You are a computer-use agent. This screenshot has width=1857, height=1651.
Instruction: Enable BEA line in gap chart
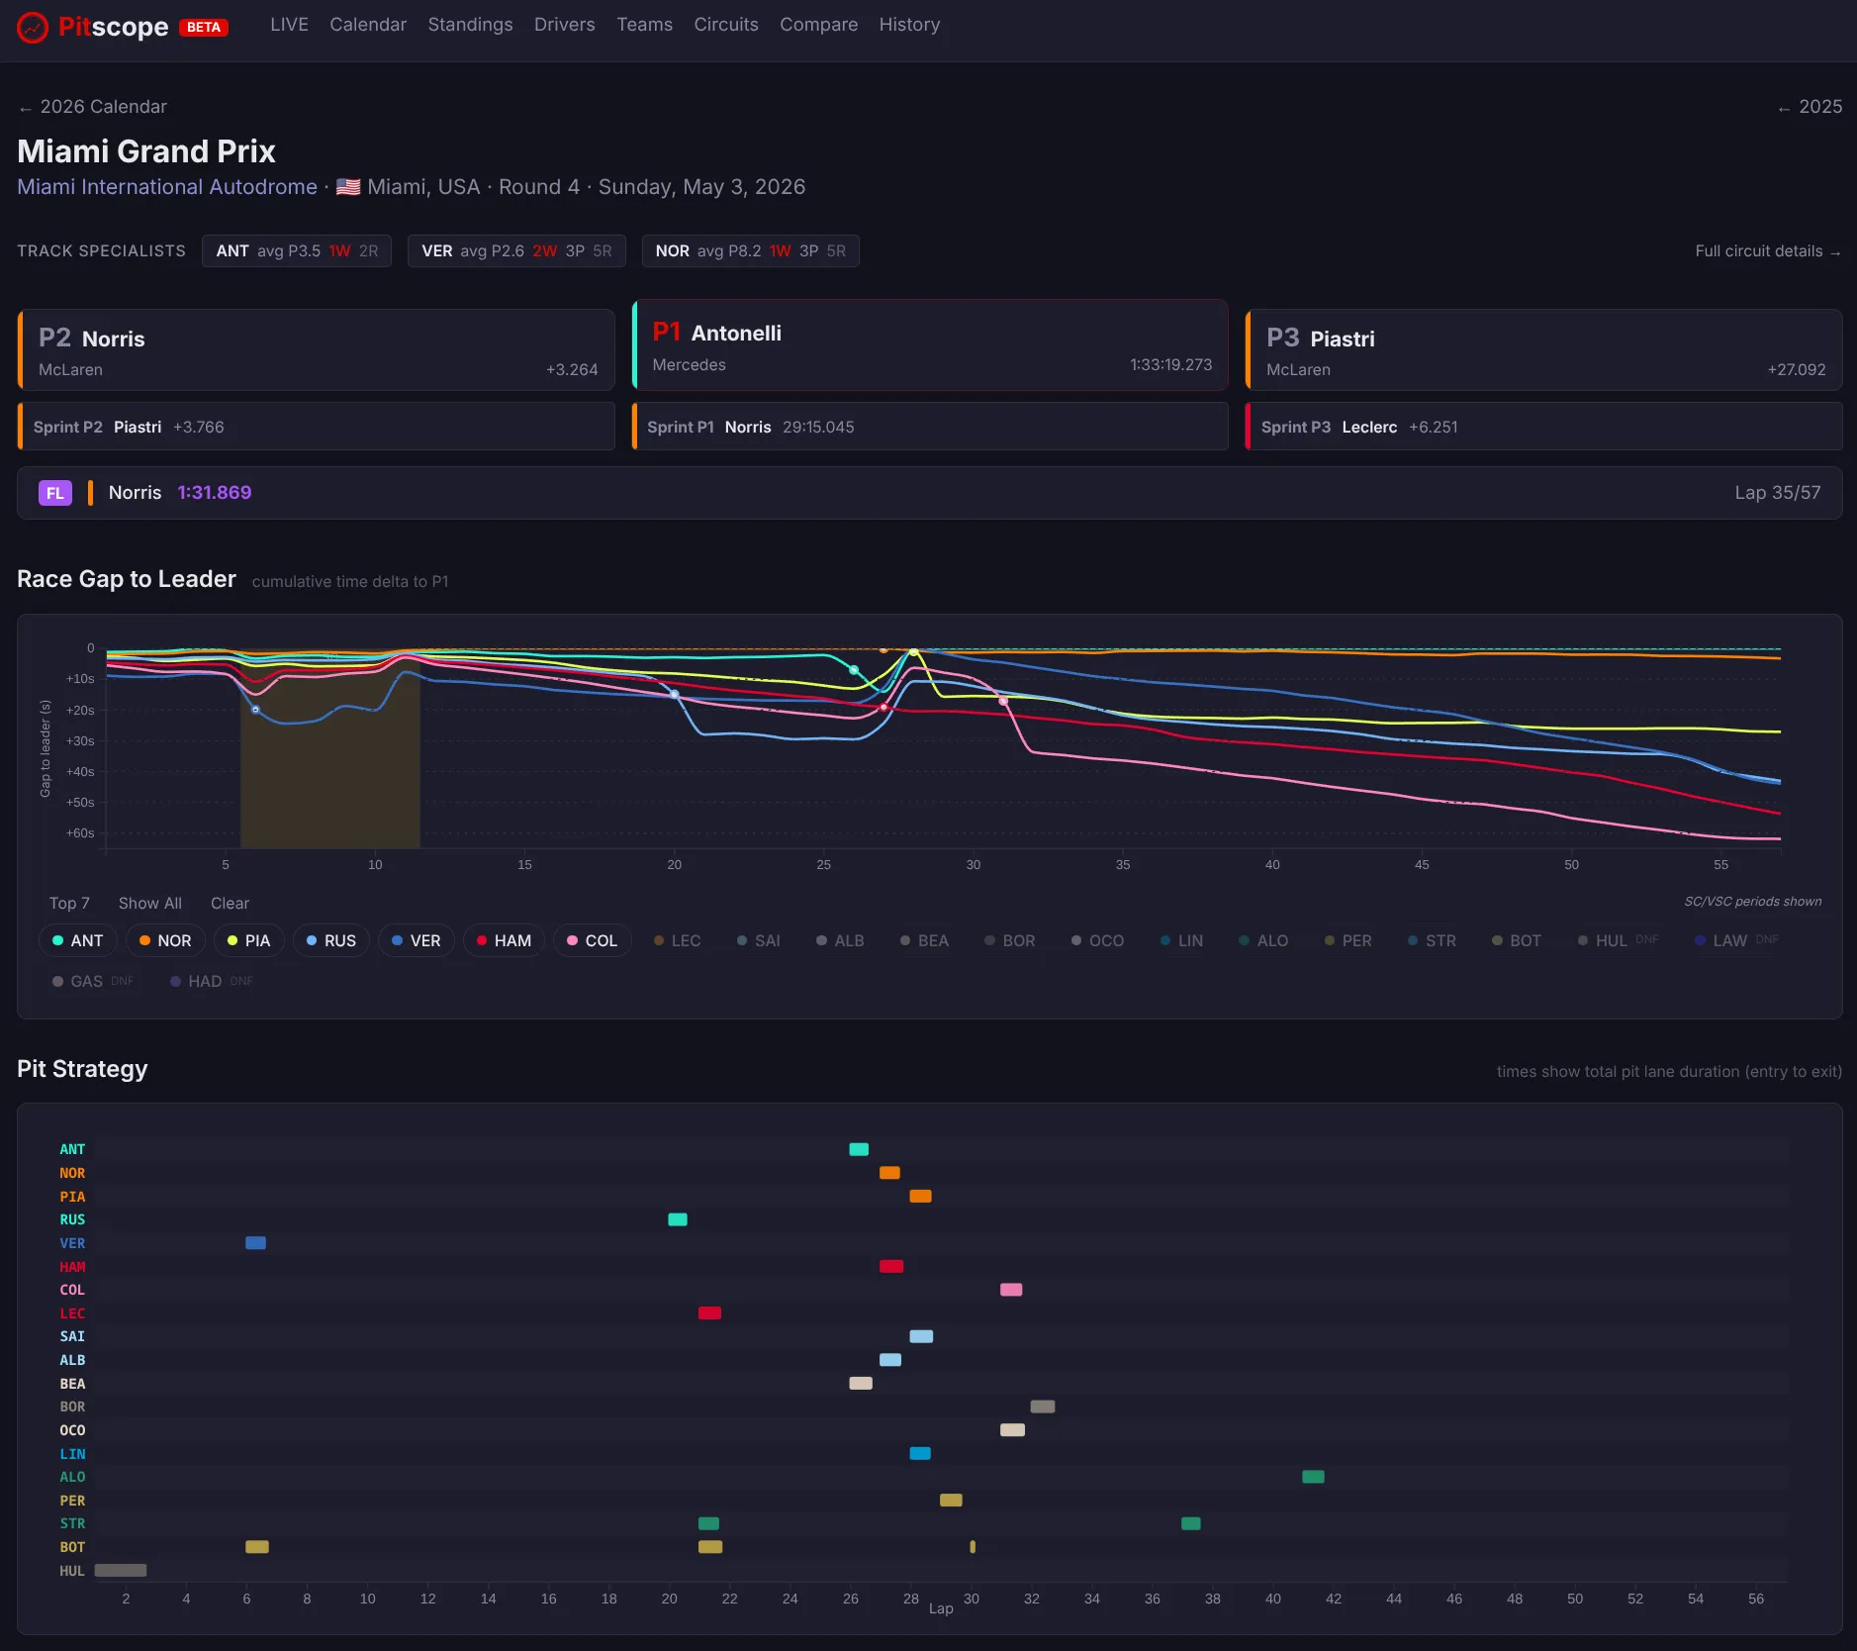click(x=924, y=940)
